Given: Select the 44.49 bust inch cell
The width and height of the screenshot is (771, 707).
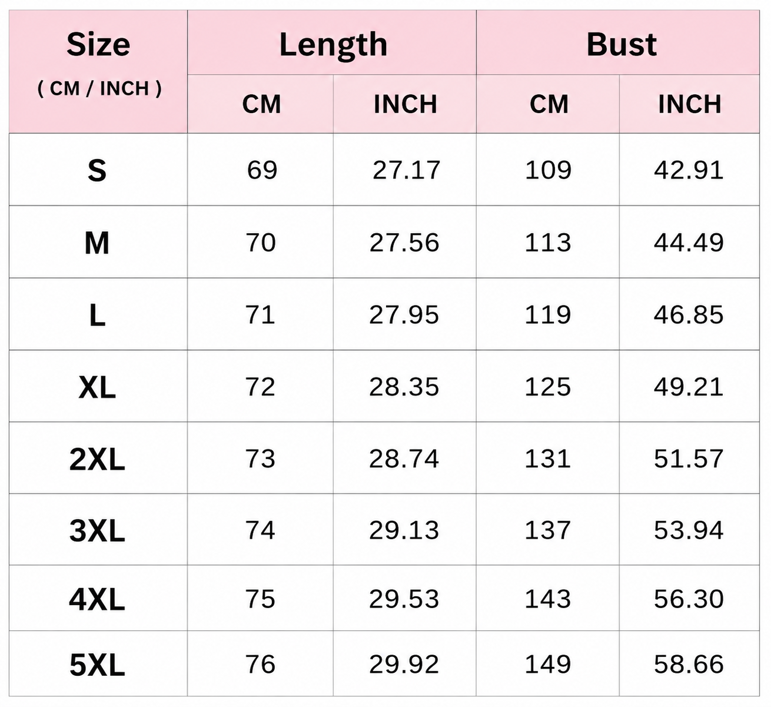Looking at the screenshot, I should (689, 243).
